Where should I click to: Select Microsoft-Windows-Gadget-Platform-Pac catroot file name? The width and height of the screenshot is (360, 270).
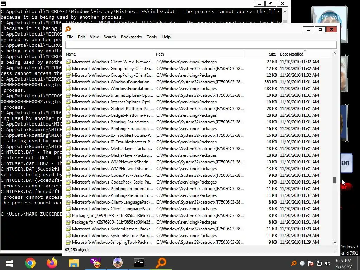(113, 108)
